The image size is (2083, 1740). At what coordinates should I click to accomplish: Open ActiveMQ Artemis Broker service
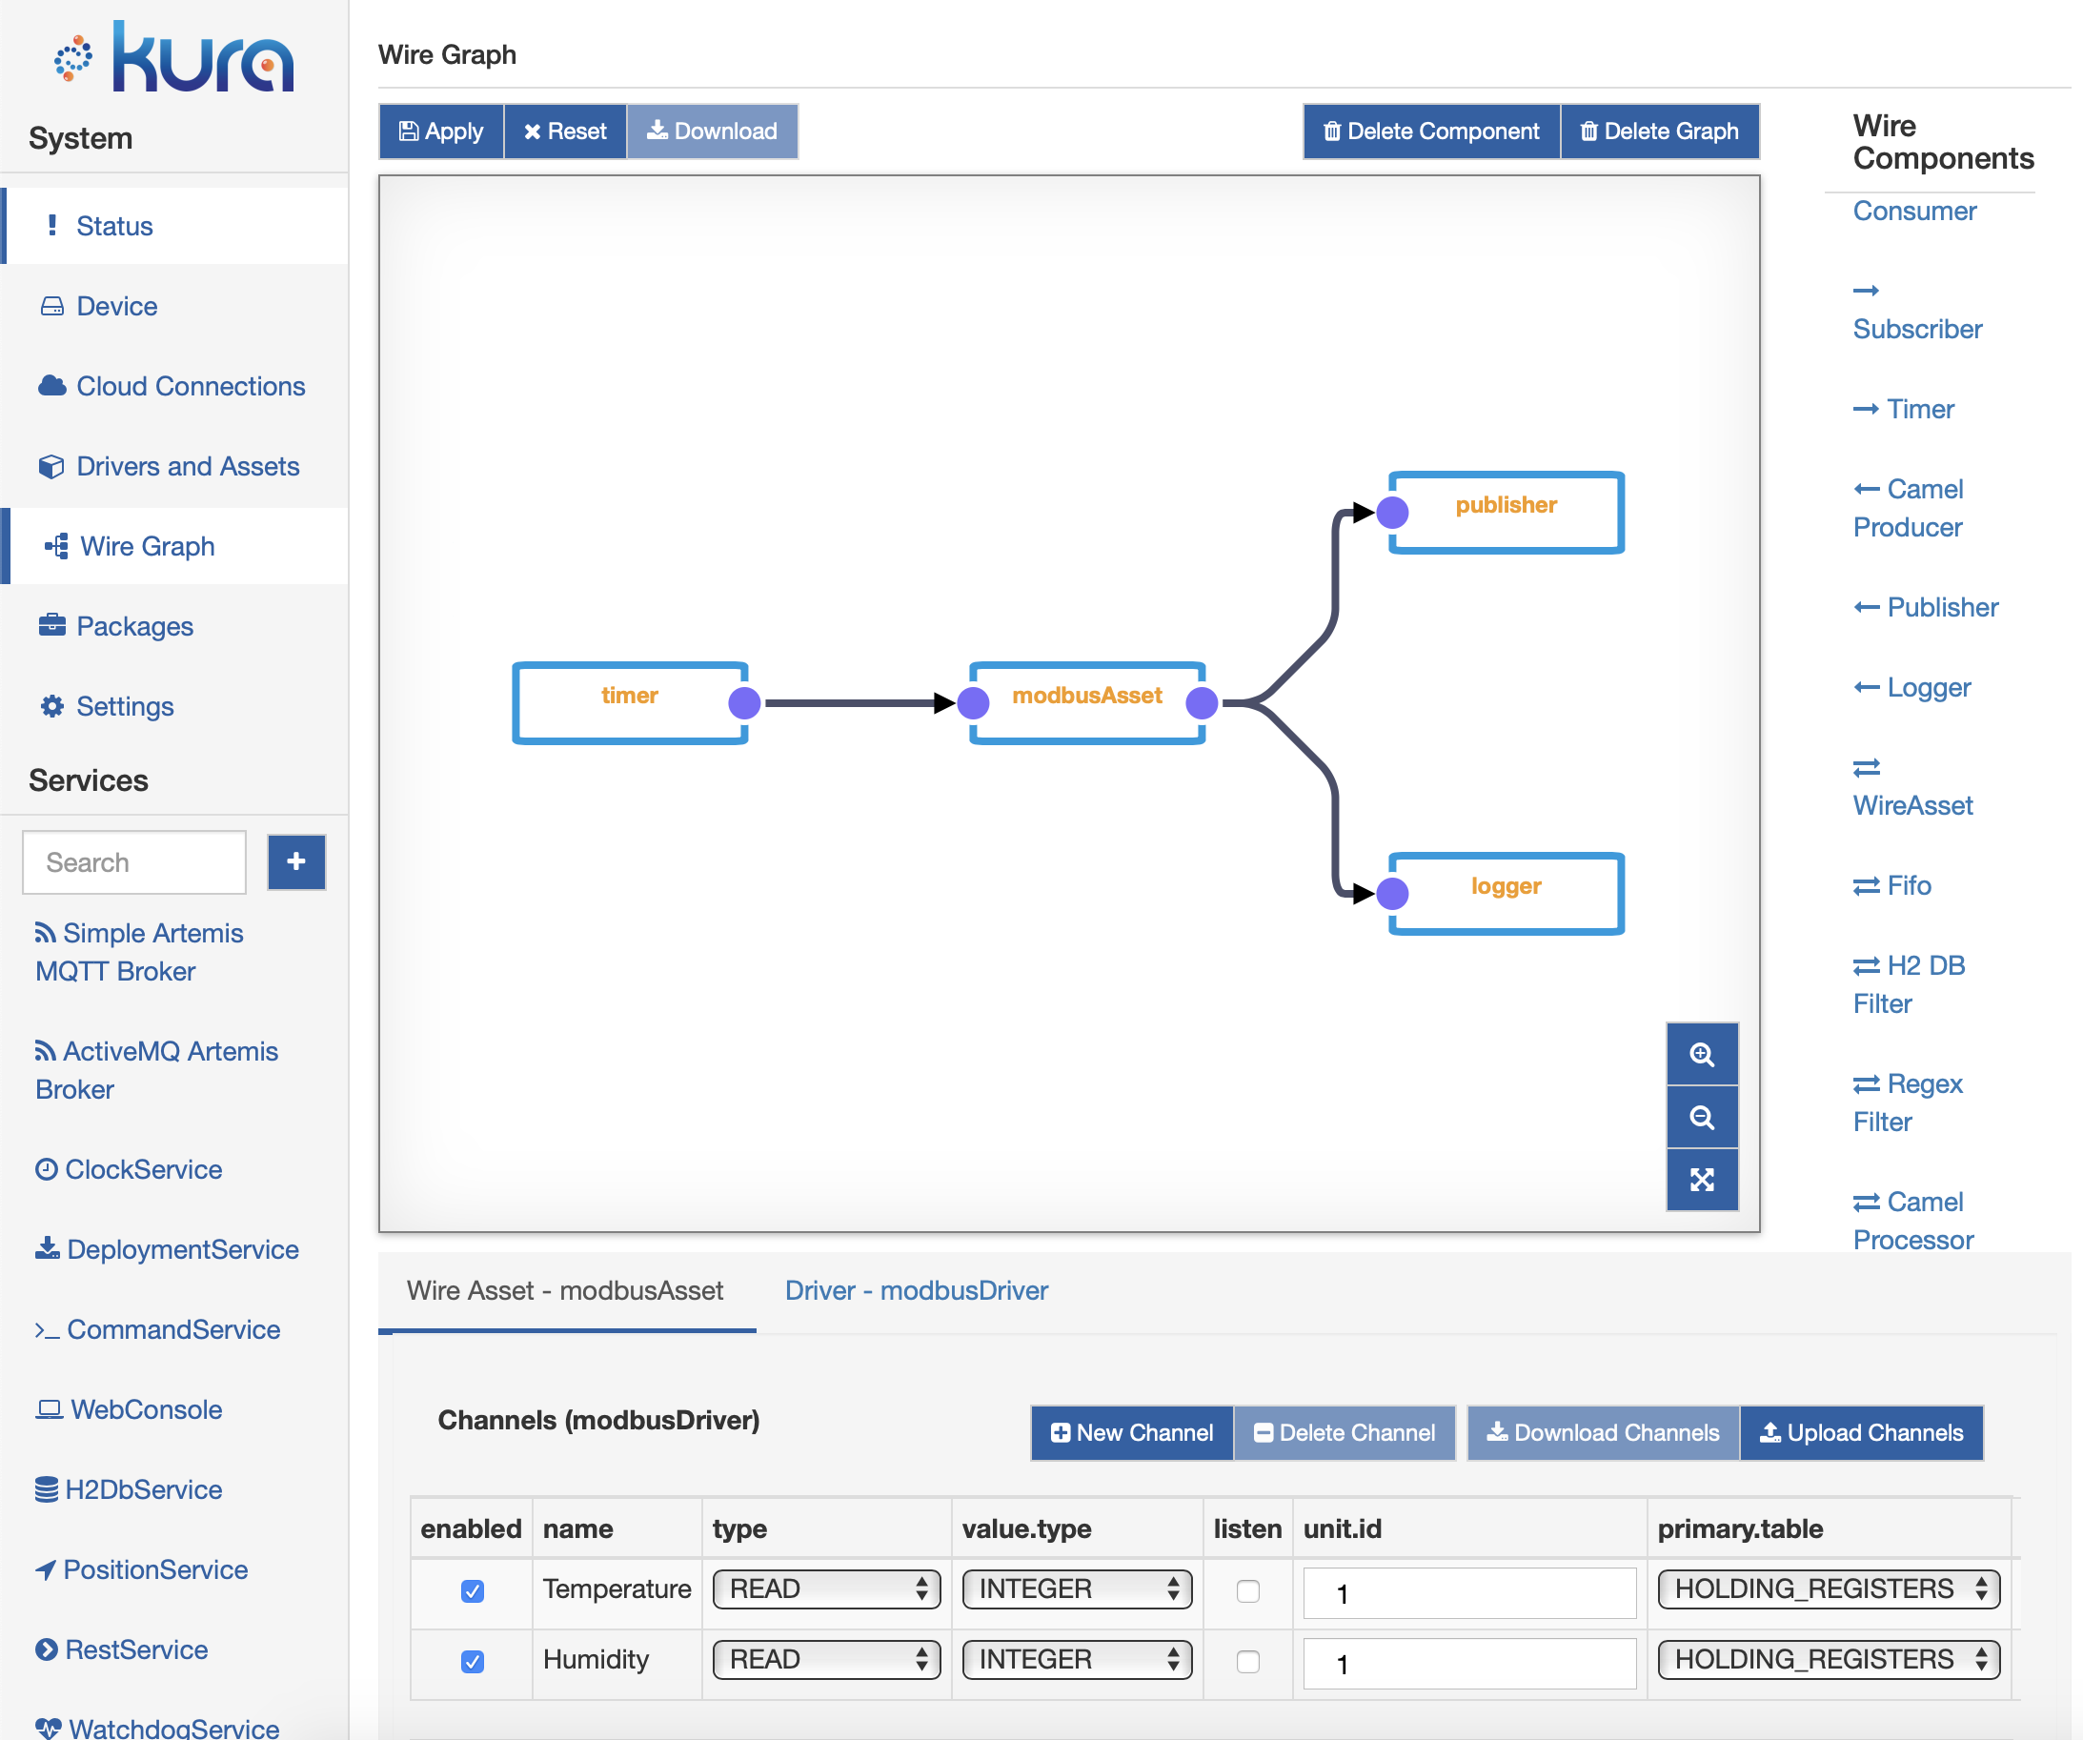tap(156, 1070)
